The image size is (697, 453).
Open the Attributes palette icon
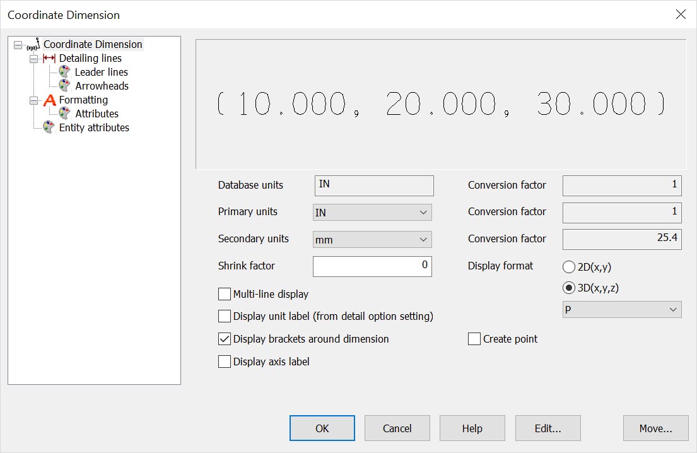coord(64,114)
